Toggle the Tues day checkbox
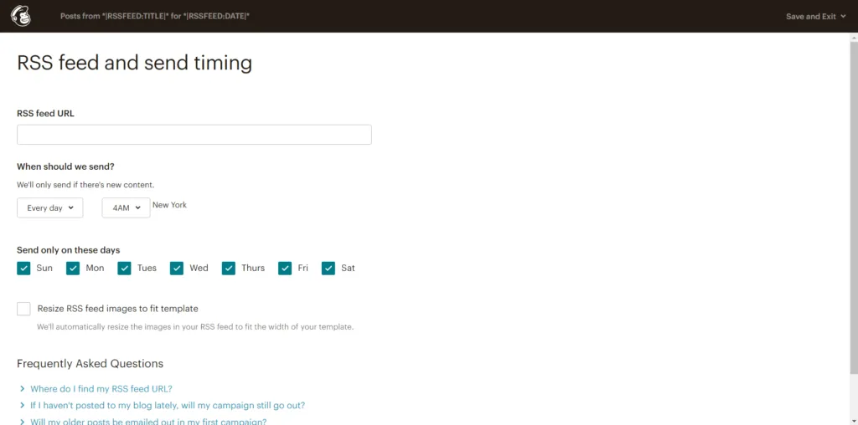This screenshot has height=425, width=858. [124, 268]
